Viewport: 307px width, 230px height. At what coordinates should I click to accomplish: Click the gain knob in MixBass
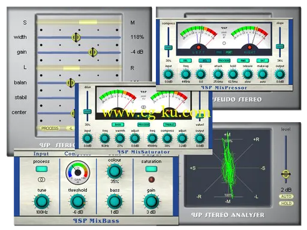pos(151,202)
